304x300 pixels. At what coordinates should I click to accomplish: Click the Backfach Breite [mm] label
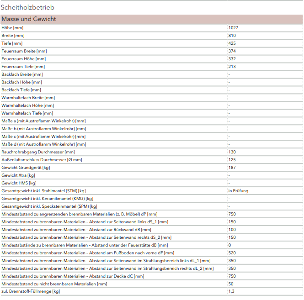point(22,74)
